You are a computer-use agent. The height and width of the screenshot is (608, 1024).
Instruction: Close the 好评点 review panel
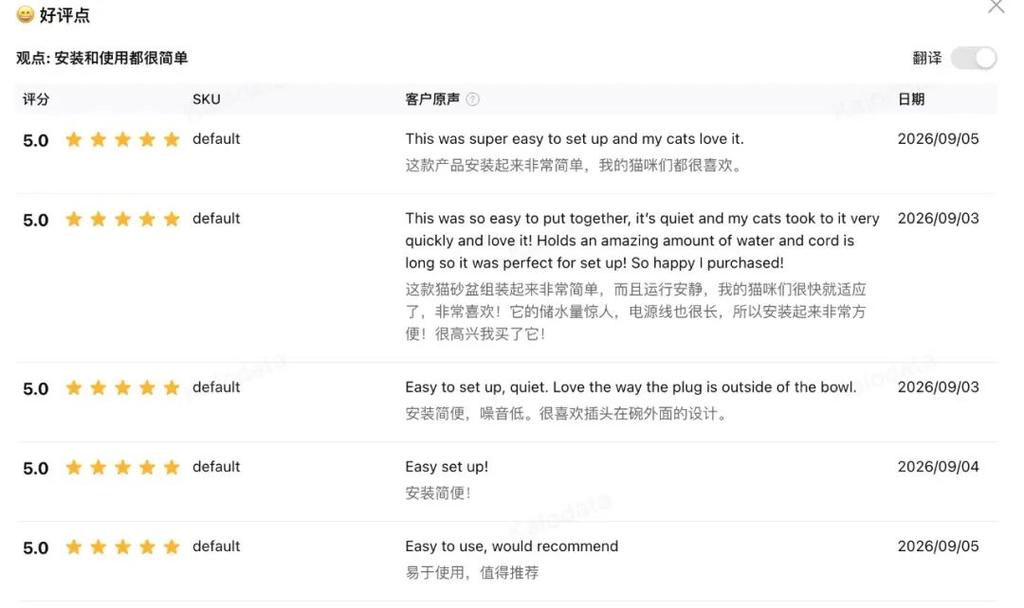tap(996, 7)
